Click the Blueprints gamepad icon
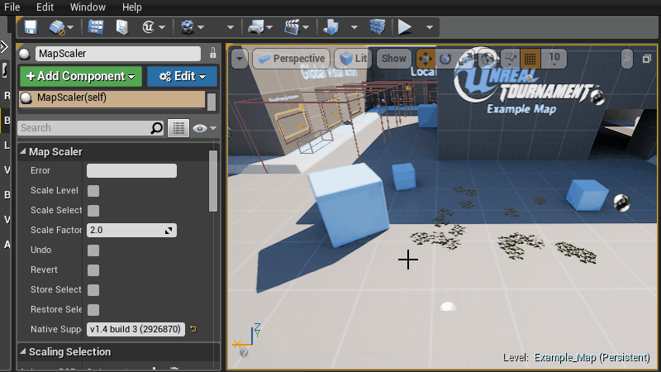The height and width of the screenshot is (372, 661). (256, 27)
